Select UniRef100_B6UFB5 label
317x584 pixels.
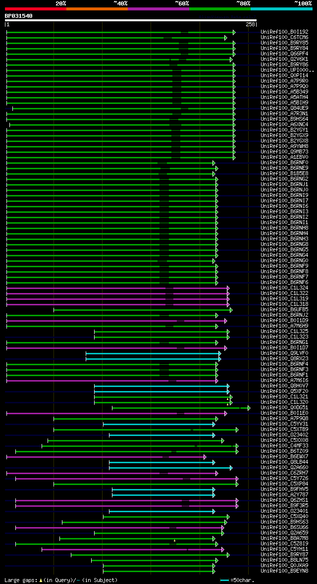(x=284, y=309)
